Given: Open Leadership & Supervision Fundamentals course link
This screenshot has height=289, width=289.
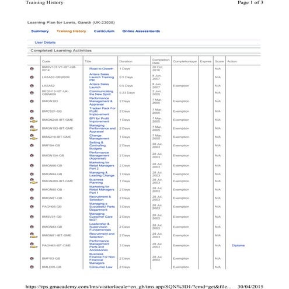Looking at the screenshot, I should point(100,227).
